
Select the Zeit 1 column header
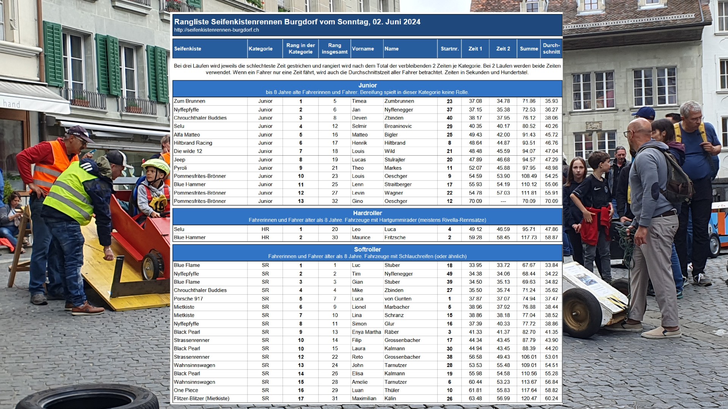475,49
